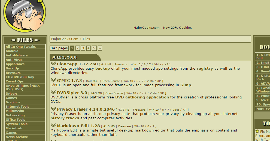Click the 'More >>' downloads link
This screenshot has width=270, height=141.
pos(263,109)
